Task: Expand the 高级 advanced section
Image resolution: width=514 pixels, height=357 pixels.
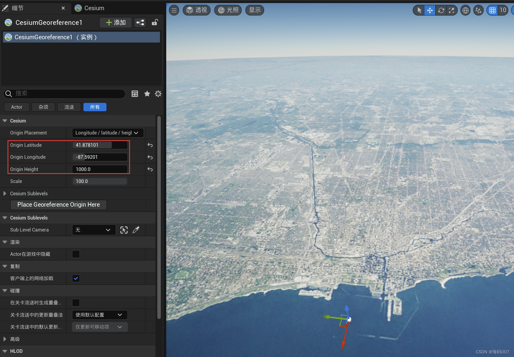Action: 5,339
